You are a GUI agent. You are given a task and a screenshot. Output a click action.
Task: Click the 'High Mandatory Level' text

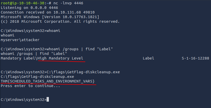[x=60, y=58]
